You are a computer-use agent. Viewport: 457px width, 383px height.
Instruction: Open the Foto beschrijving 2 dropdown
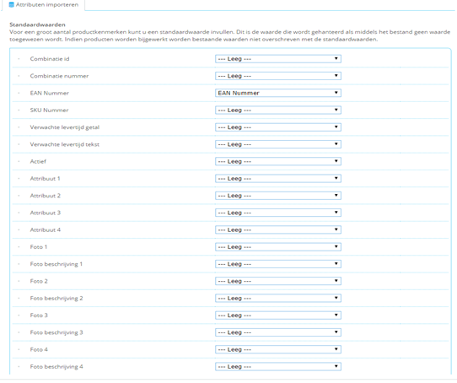(278, 298)
